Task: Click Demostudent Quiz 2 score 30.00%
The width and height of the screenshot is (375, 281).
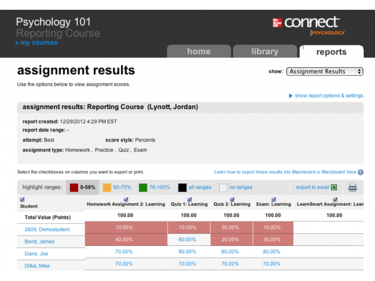Action: click(230, 227)
